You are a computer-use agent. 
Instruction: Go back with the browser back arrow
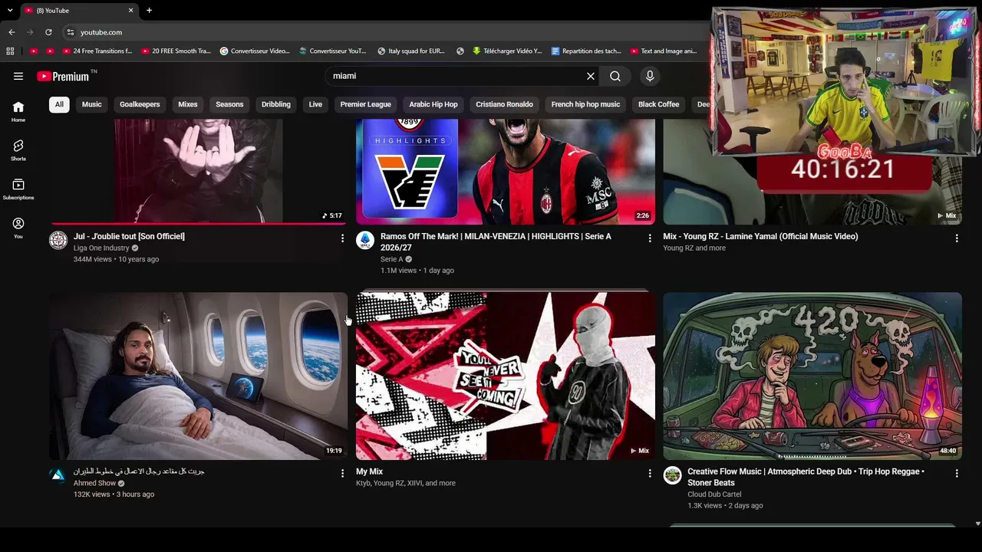click(12, 32)
